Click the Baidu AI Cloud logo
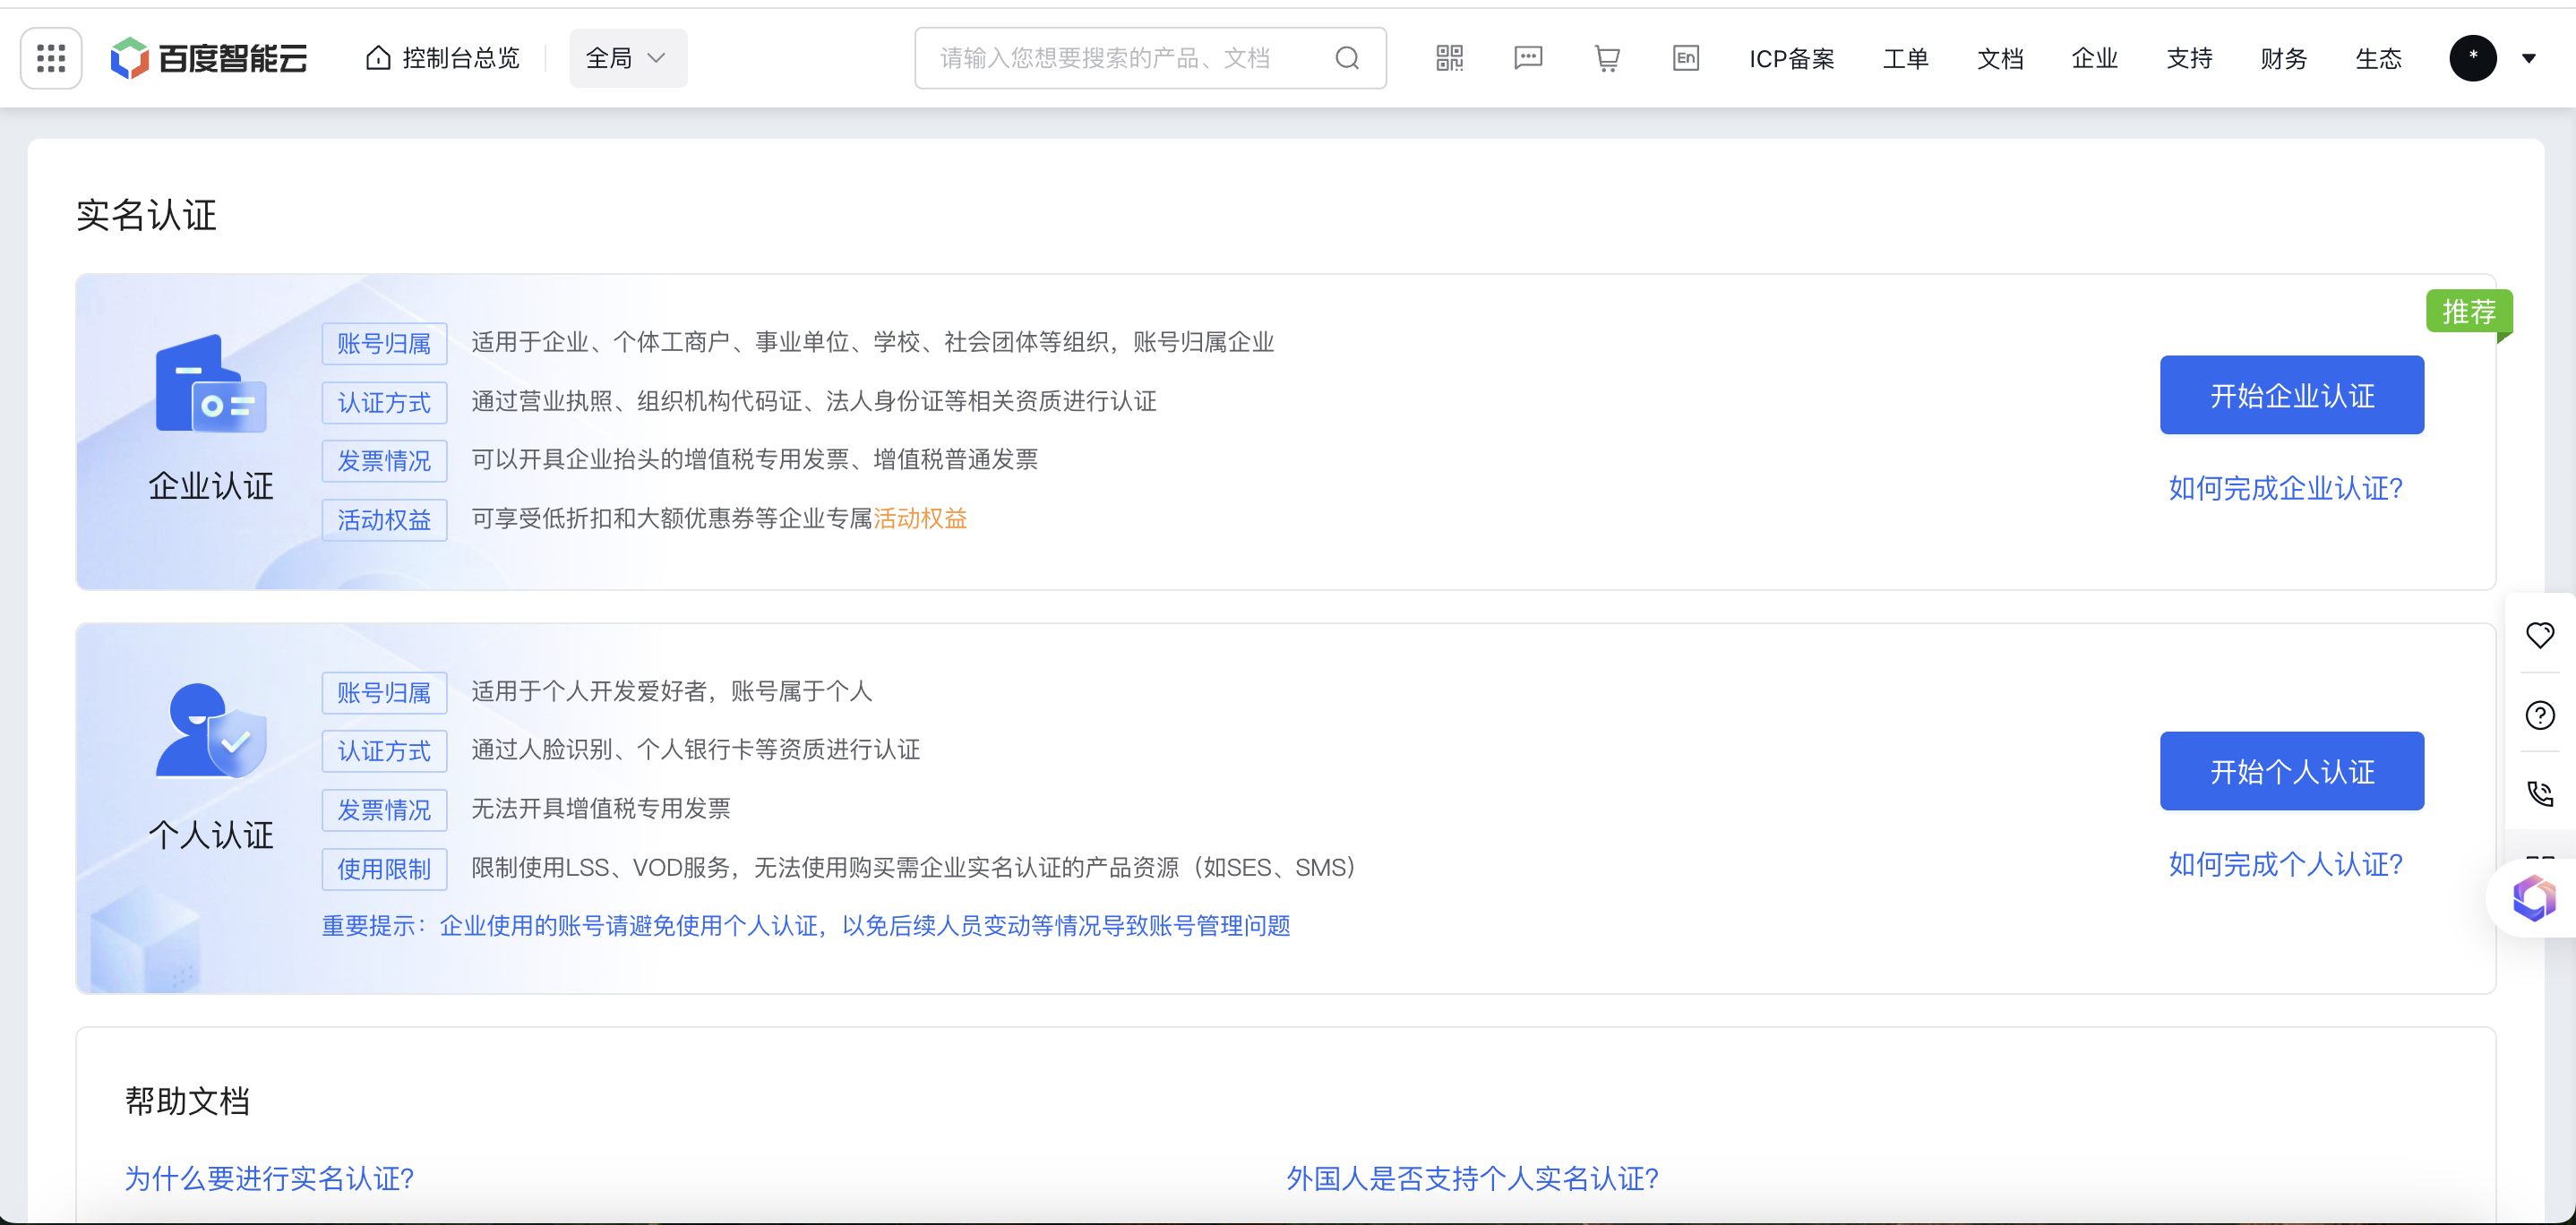Screen dimensions: 2576x1225 [x=209, y=58]
